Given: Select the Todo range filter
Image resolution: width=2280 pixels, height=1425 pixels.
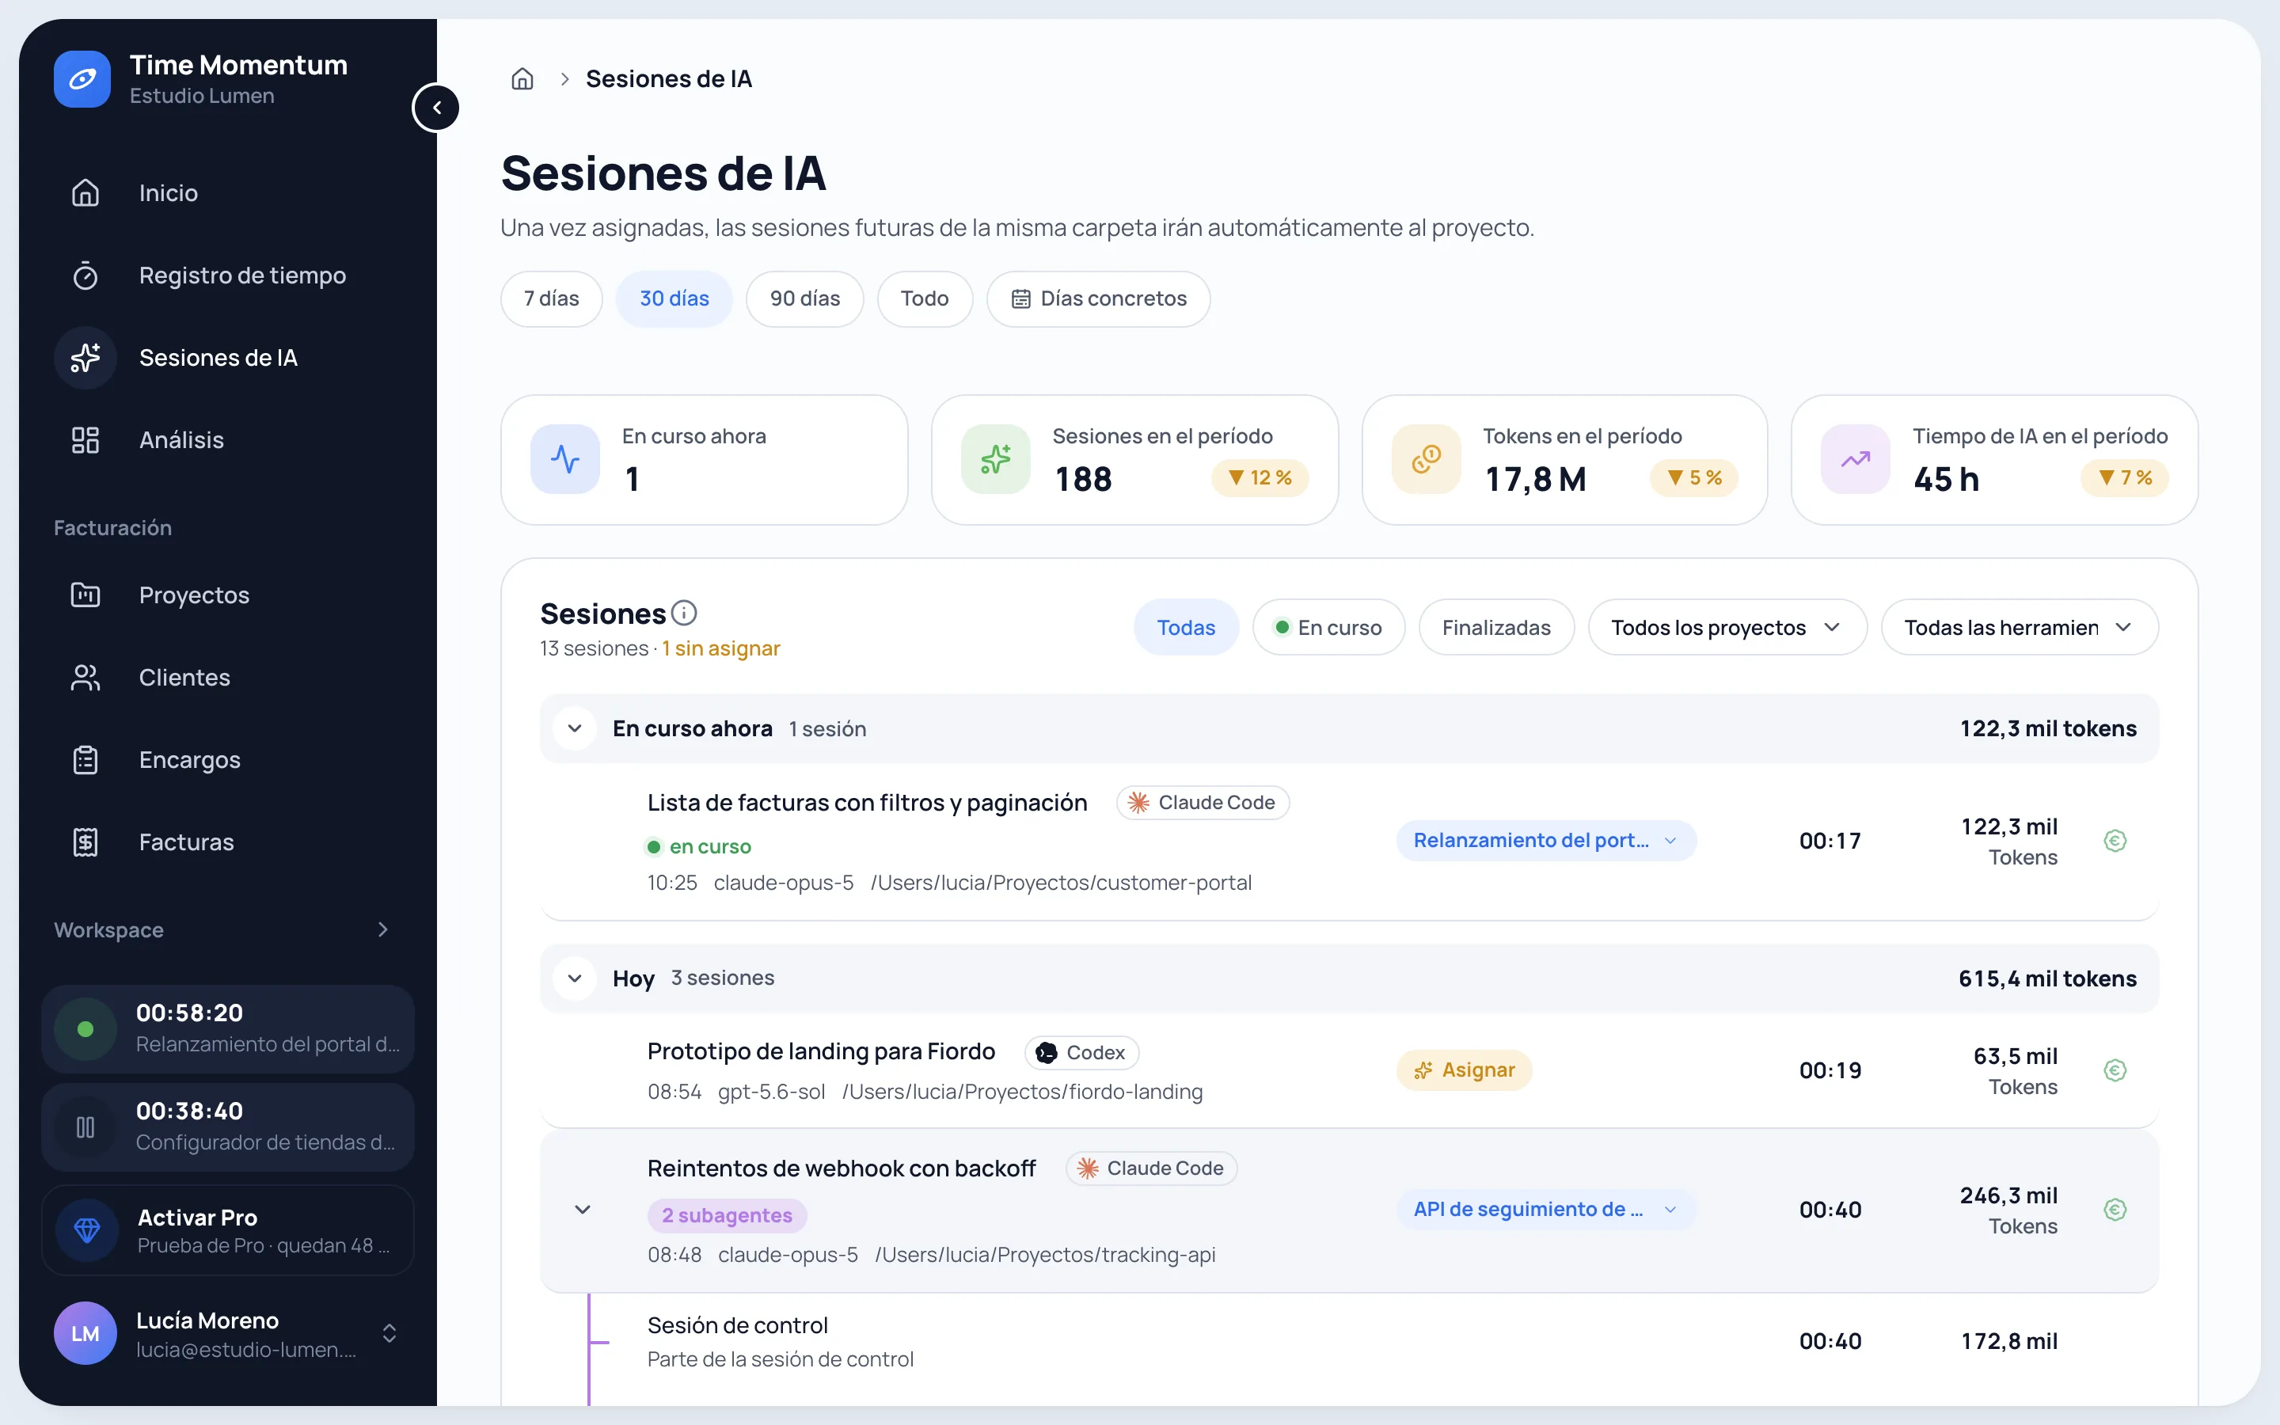Looking at the screenshot, I should (x=924, y=298).
